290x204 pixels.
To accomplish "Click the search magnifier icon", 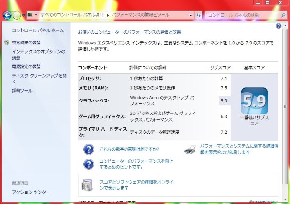I will 283,15.
